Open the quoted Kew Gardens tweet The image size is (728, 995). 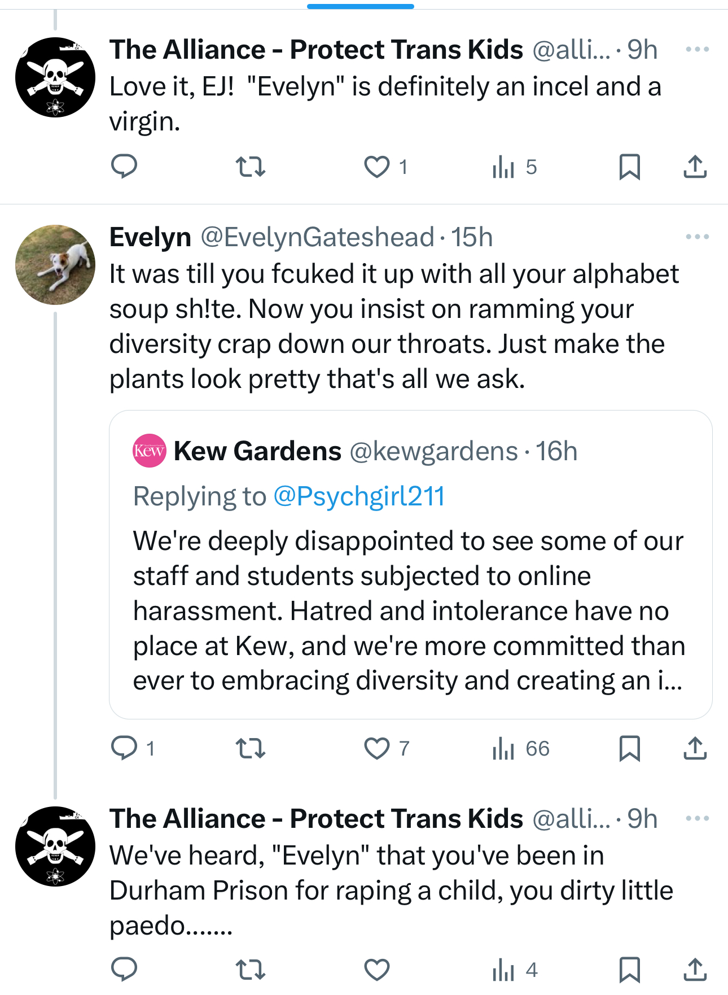[x=410, y=610]
